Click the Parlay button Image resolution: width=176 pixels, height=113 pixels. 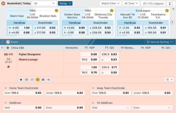pyautogui.click(x=65, y=4)
